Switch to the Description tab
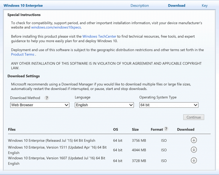The width and height of the screenshot is (219, 175). click(x=140, y=5)
